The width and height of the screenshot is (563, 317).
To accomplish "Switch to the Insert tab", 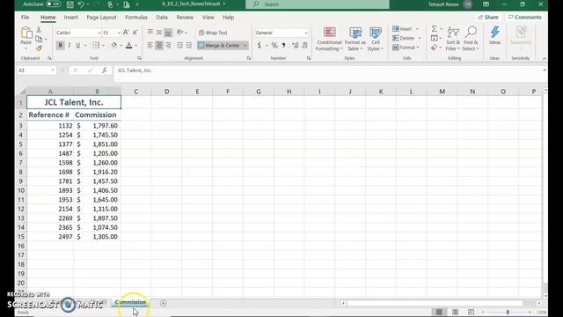I will pyautogui.click(x=70, y=18).
